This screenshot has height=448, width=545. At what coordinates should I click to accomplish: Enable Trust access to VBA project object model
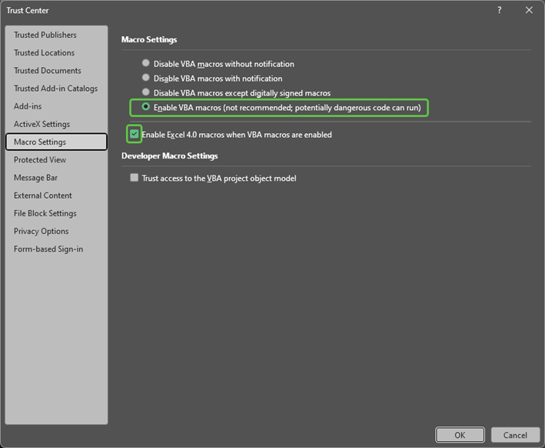point(135,178)
